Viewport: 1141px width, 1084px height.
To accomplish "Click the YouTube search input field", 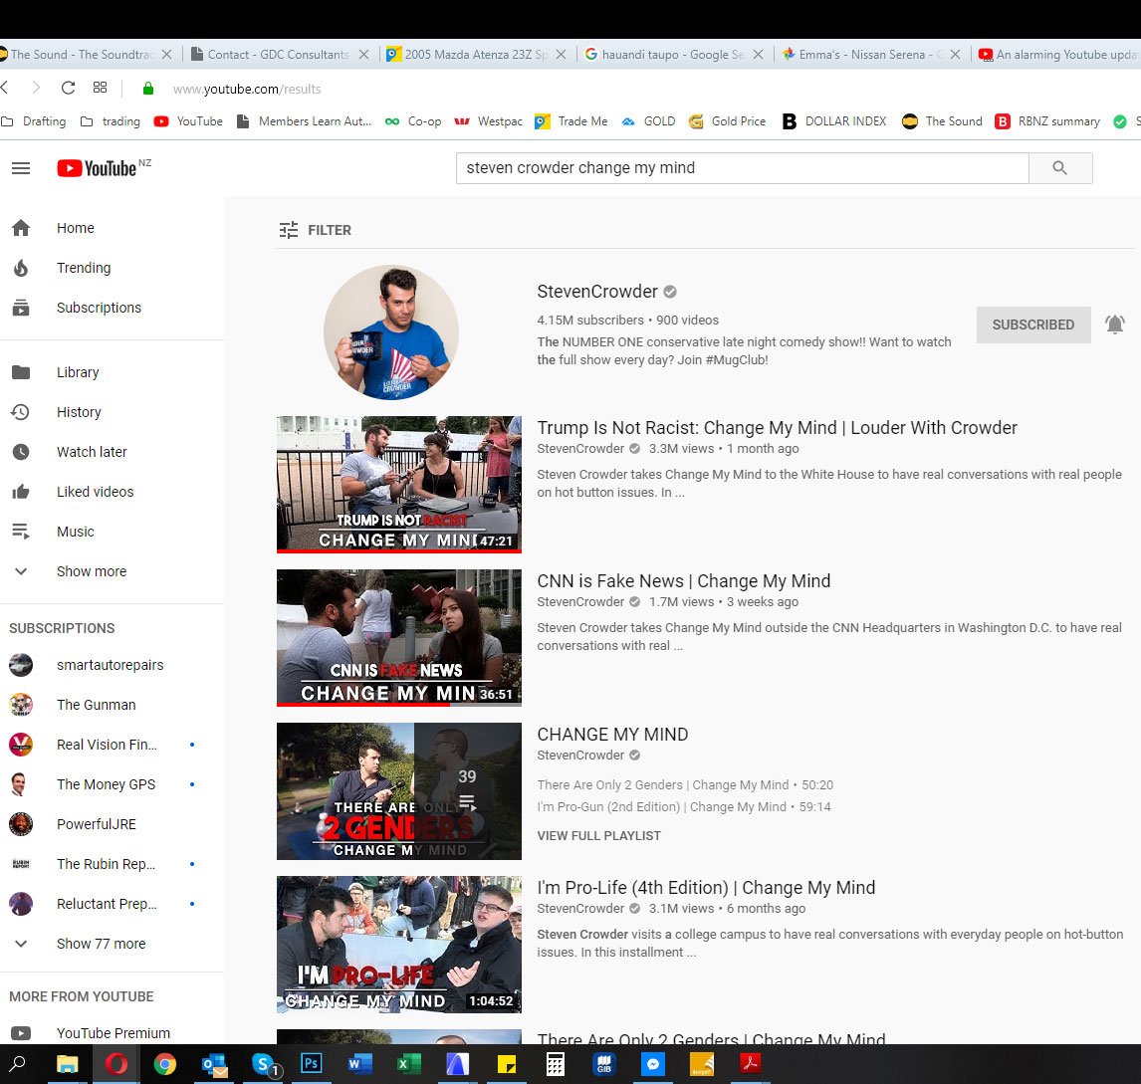I will 742,168.
